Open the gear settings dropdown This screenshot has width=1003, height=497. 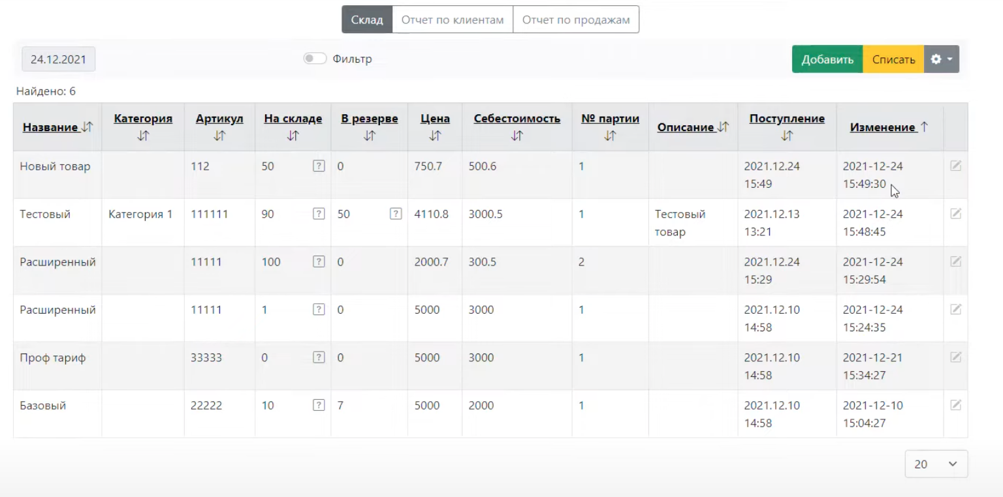tap(941, 59)
